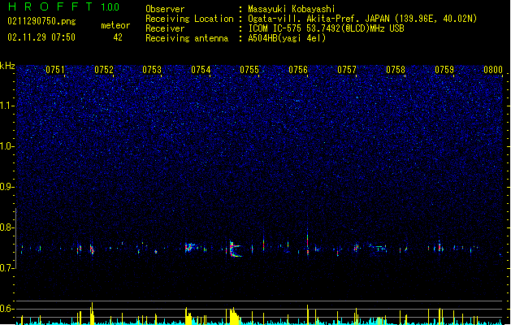Click the tallest yellow intensity bar near 0752
Image resolution: width=511 pixels, height=325 pixels.
coord(92,314)
